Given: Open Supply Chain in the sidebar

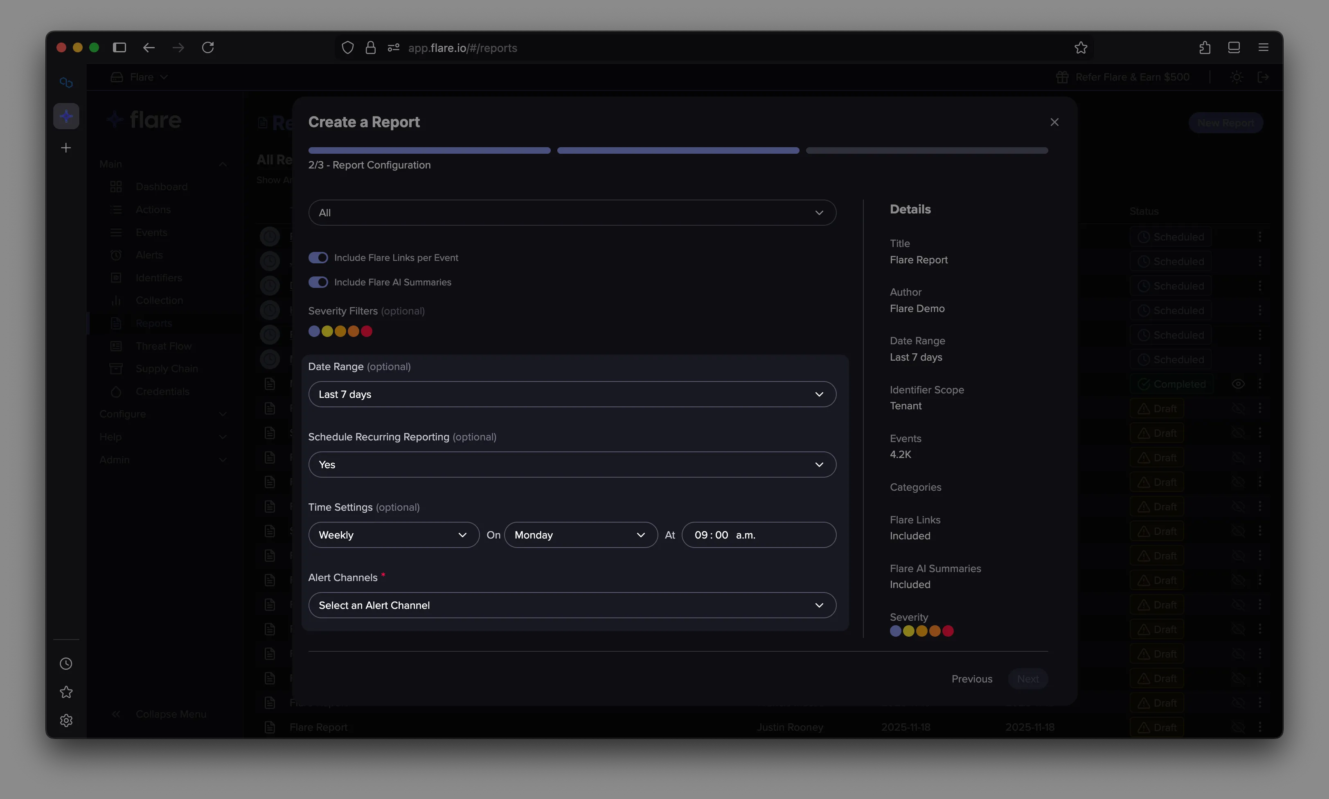Looking at the screenshot, I should tap(167, 369).
